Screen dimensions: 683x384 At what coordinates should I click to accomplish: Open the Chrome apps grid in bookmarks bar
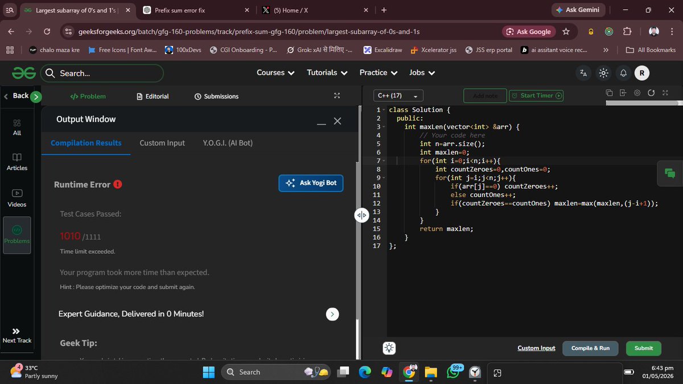[x=10, y=50]
